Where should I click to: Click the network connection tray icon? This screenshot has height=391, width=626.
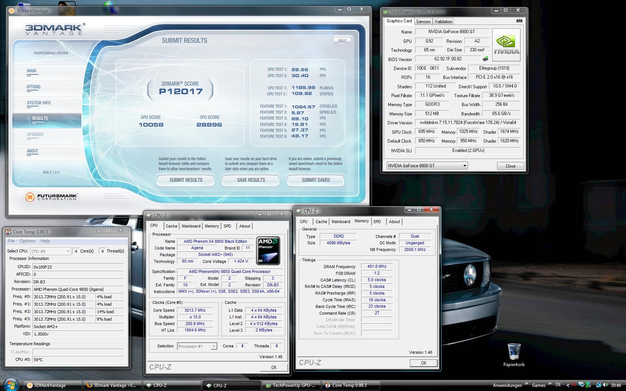pos(598,385)
